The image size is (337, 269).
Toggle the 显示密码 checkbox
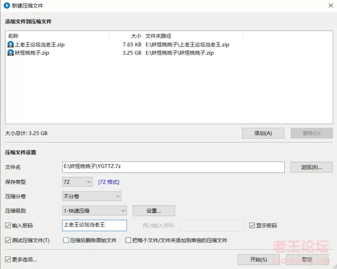coord(252,226)
